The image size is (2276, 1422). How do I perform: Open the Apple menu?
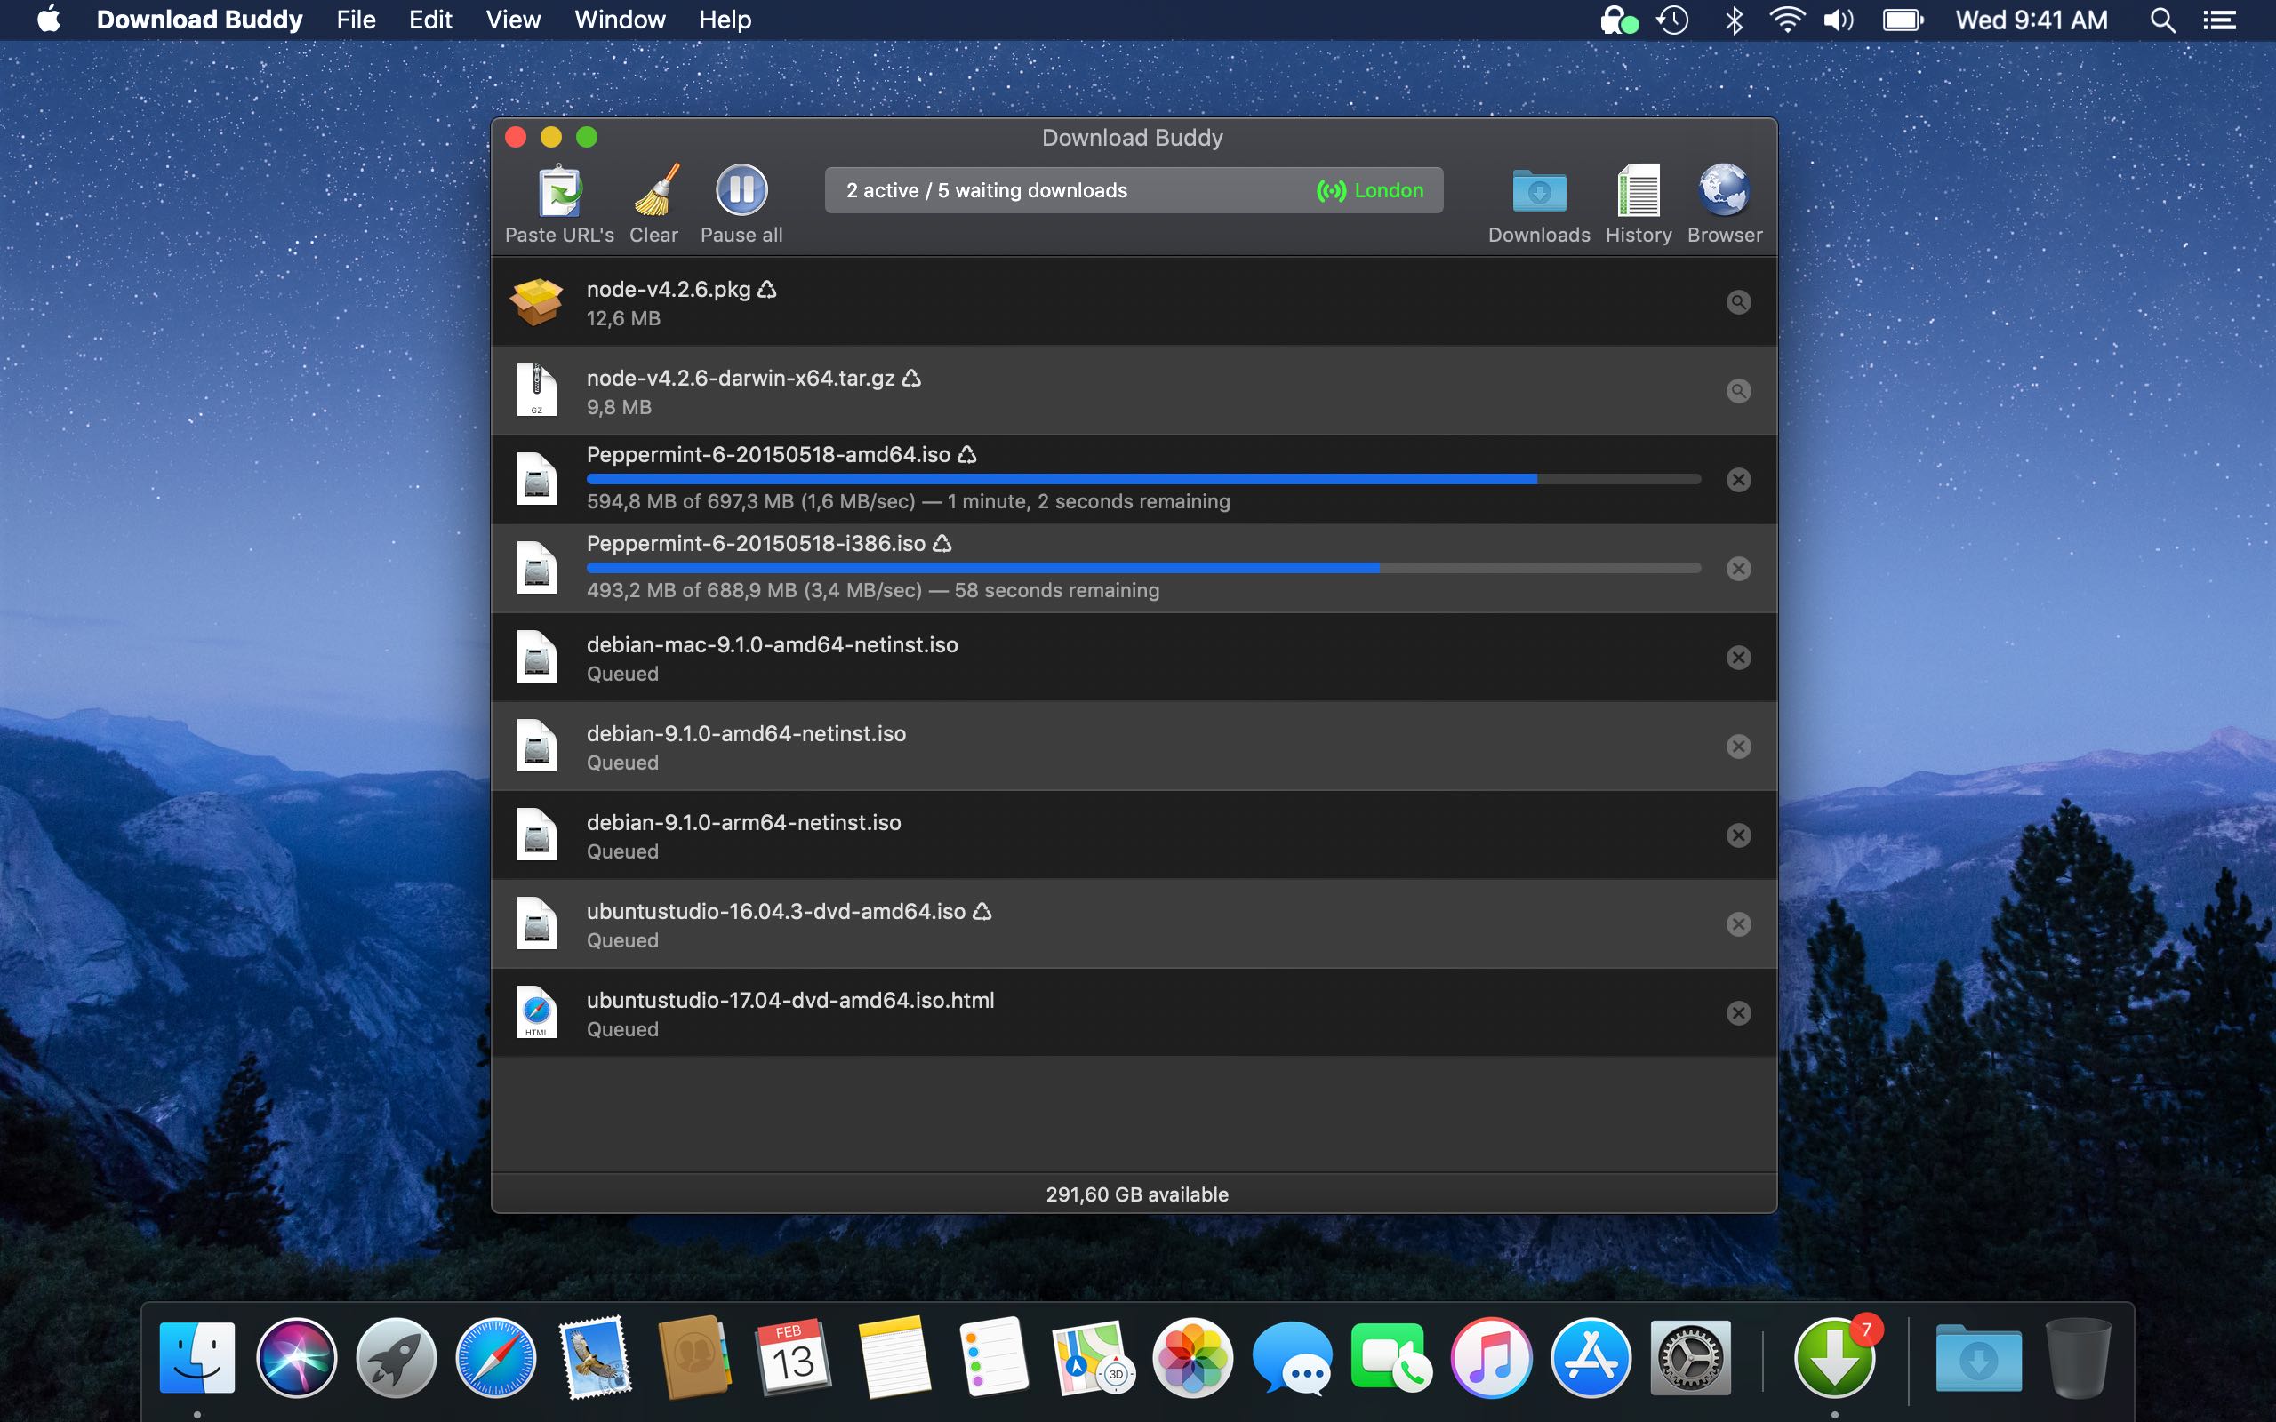pos(49,19)
